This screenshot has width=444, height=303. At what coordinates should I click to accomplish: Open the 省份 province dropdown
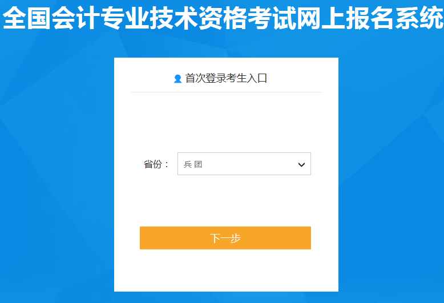coord(244,164)
